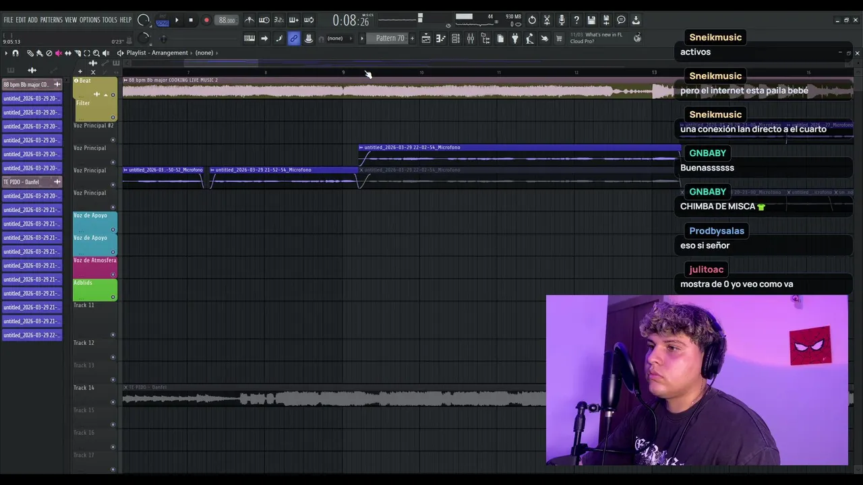Open the EDIT menu
The image size is (863, 485).
pos(21,20)
